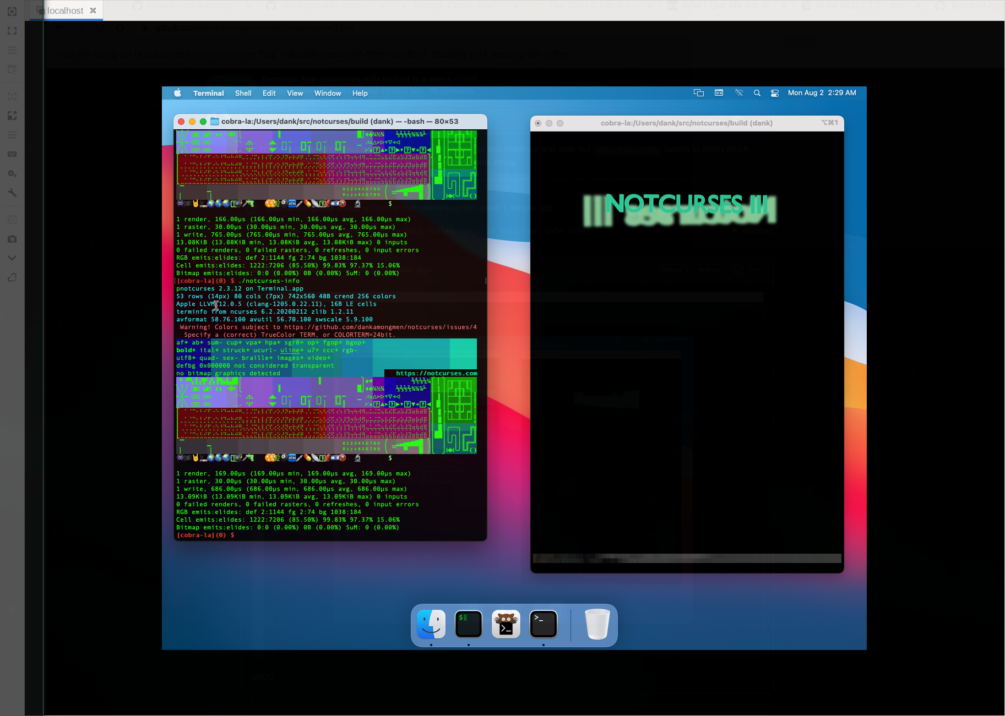The height and width of the screenshot is (716, 1005).
Task: Launch the kitty terminal from the Dock
Action: (506, 624)
